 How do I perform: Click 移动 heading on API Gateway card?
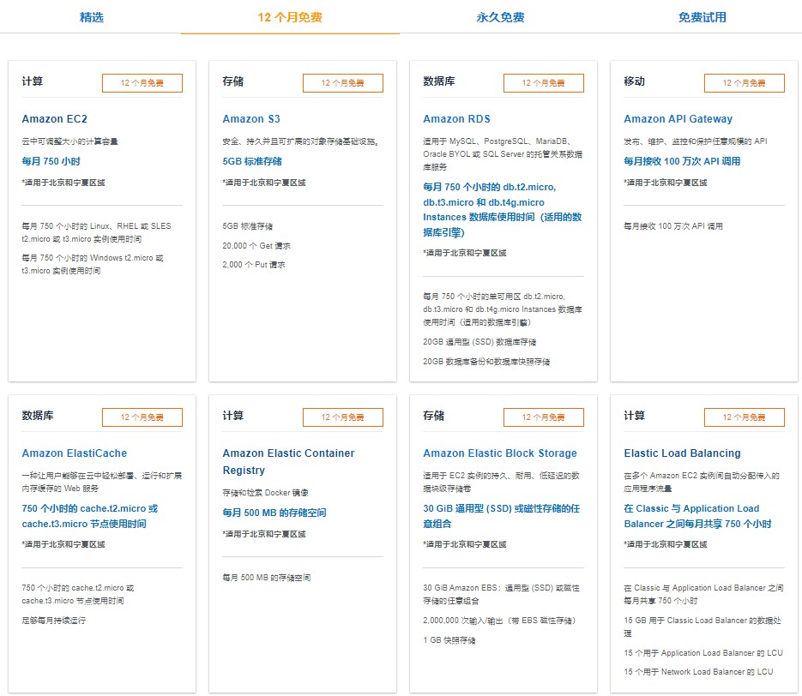click(634, 81)
